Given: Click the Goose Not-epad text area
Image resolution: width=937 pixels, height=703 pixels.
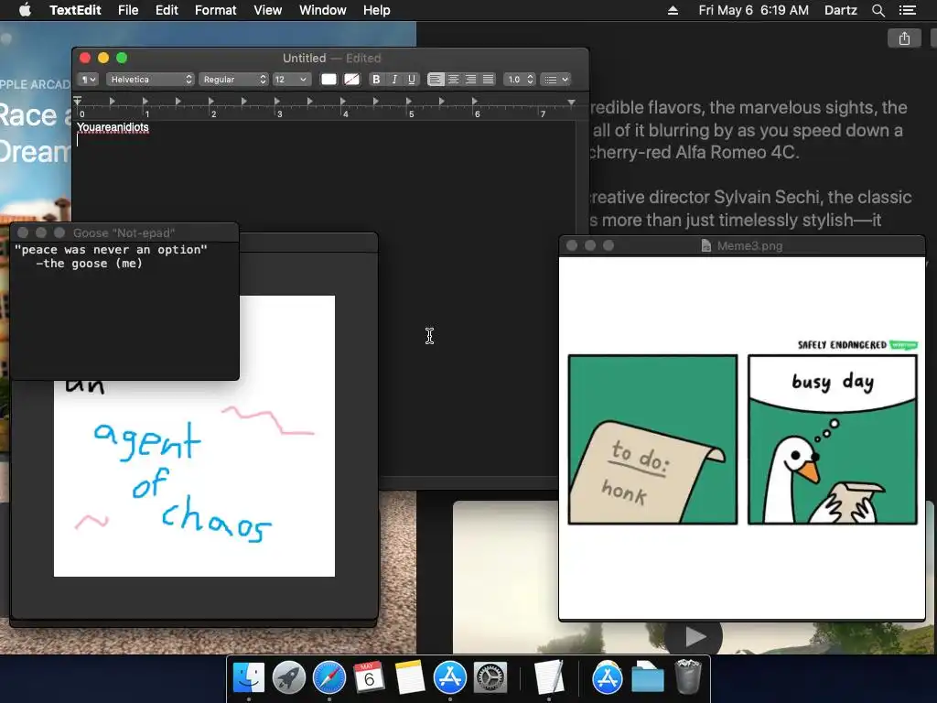Looking at the screenshot, I should point(124,310).
